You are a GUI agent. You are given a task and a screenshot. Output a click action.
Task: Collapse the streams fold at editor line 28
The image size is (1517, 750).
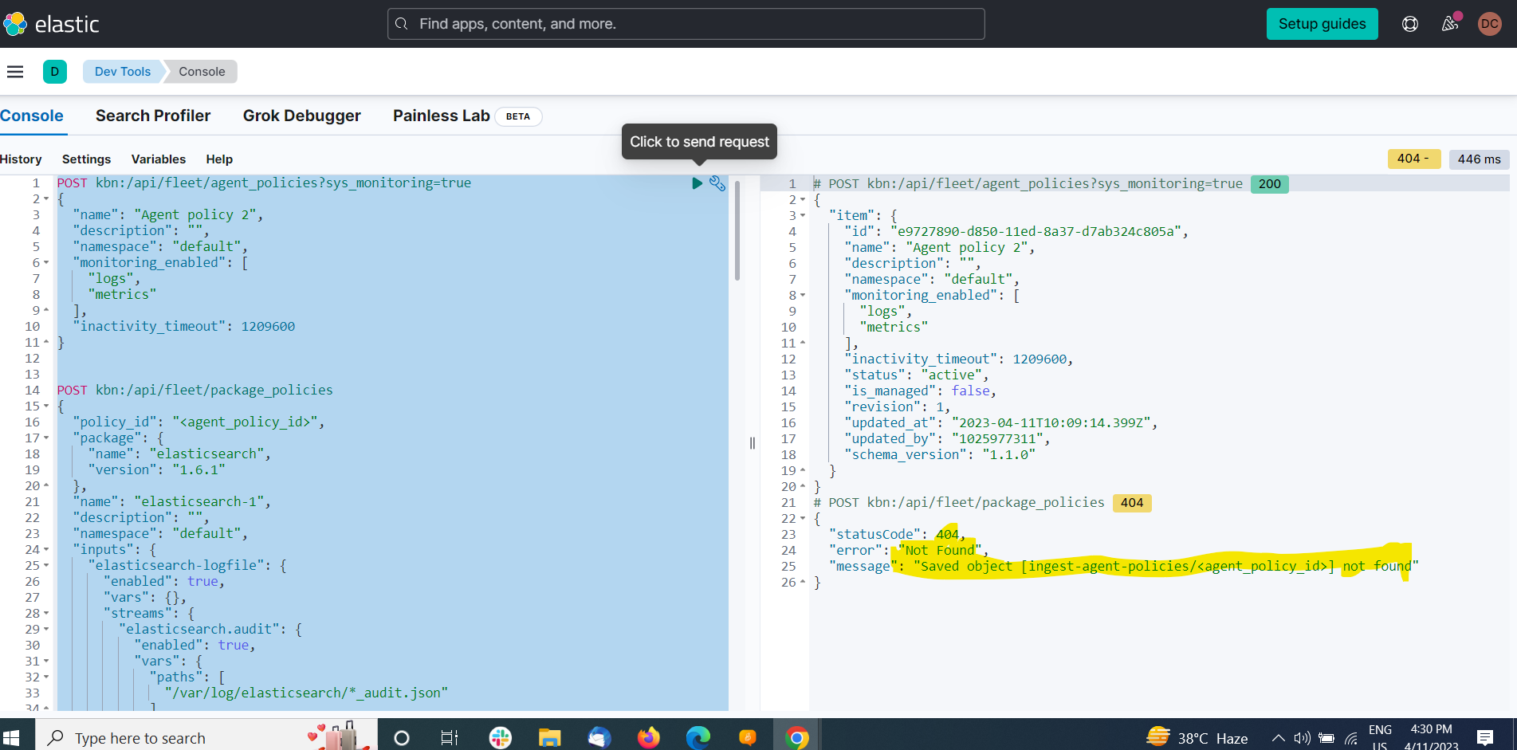[46, 614]
